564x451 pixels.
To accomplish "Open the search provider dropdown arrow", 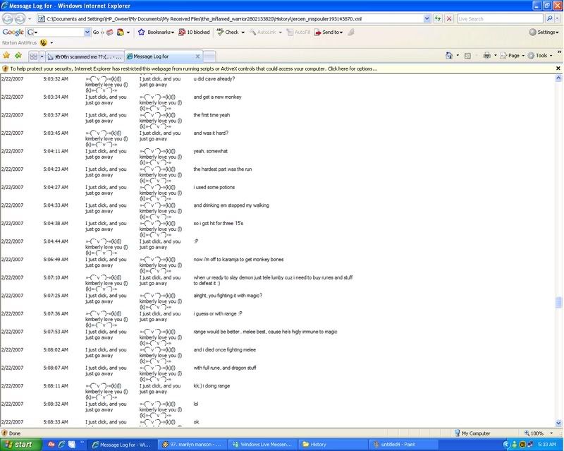I will tap(558, 19).
